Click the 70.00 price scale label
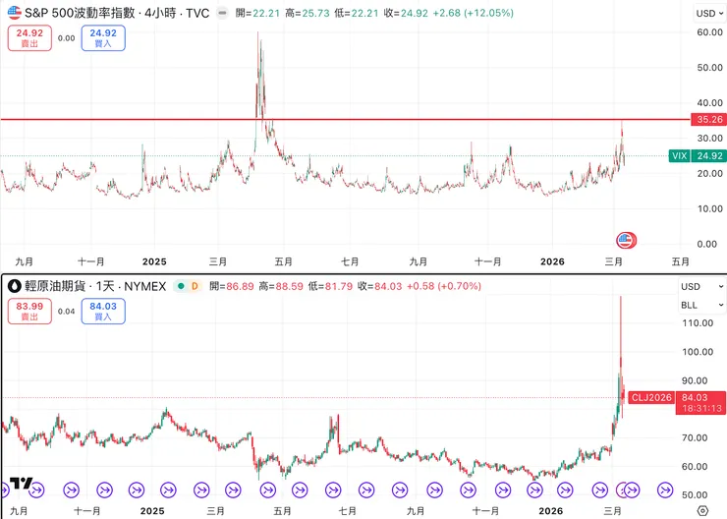 click(x=695, y=437)
